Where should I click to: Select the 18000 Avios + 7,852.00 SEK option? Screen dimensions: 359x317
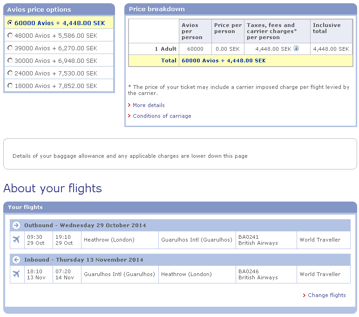tap(10, 86)
